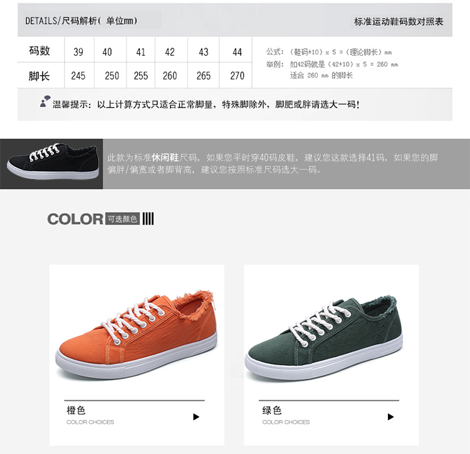Select size 40 in the size table
This screenshot has height=454, width=470.
(107, 52)
